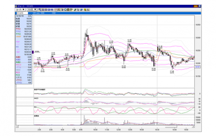Viewport: 216px width, 136px height.
Task: Click the purple marker left of price axis
Action: (33, 52)
